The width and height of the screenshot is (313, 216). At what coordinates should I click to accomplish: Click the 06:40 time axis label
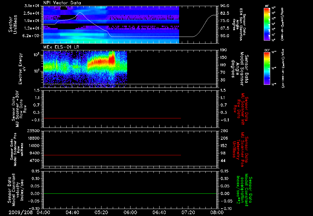[x=159, y=212]
